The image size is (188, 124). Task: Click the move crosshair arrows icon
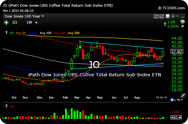click(x=173, y=16)
